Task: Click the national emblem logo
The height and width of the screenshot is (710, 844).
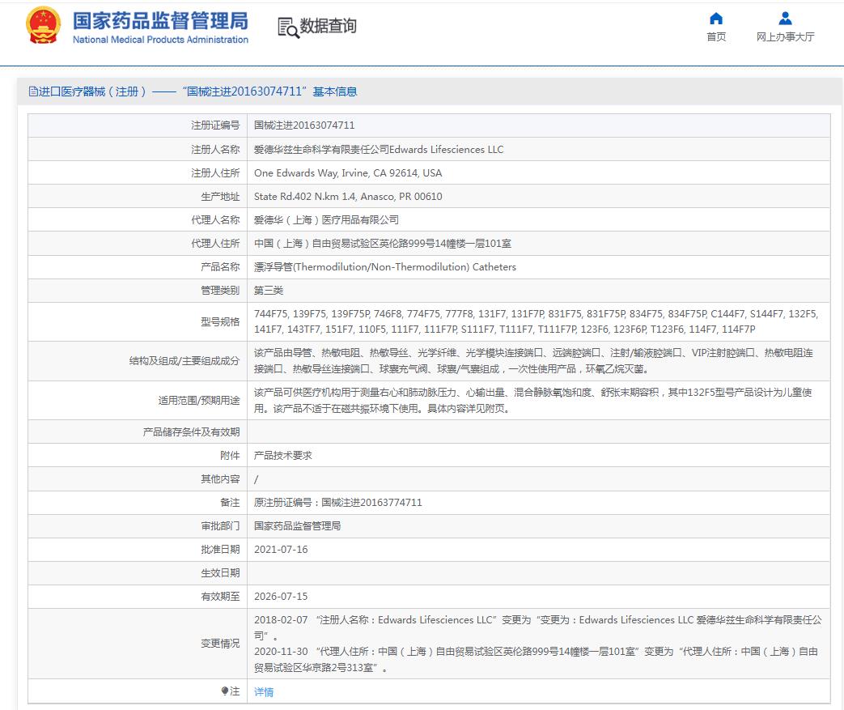Action: [x=43, y=25]
